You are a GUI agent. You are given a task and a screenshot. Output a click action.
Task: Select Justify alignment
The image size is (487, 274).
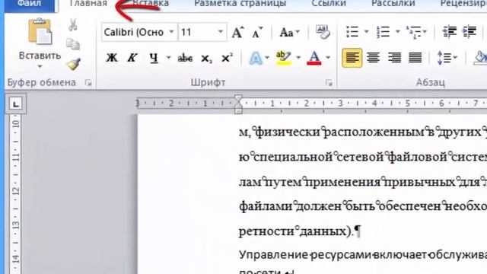(x=415, y=58)
